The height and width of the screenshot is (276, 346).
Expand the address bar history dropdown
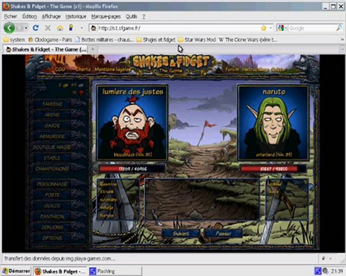point(271,28)
